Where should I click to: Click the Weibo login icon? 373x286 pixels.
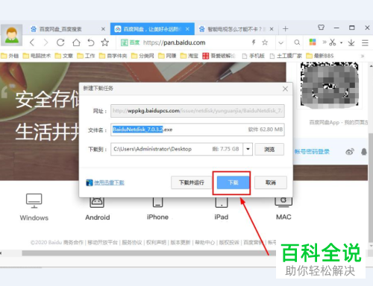point(350,152)
